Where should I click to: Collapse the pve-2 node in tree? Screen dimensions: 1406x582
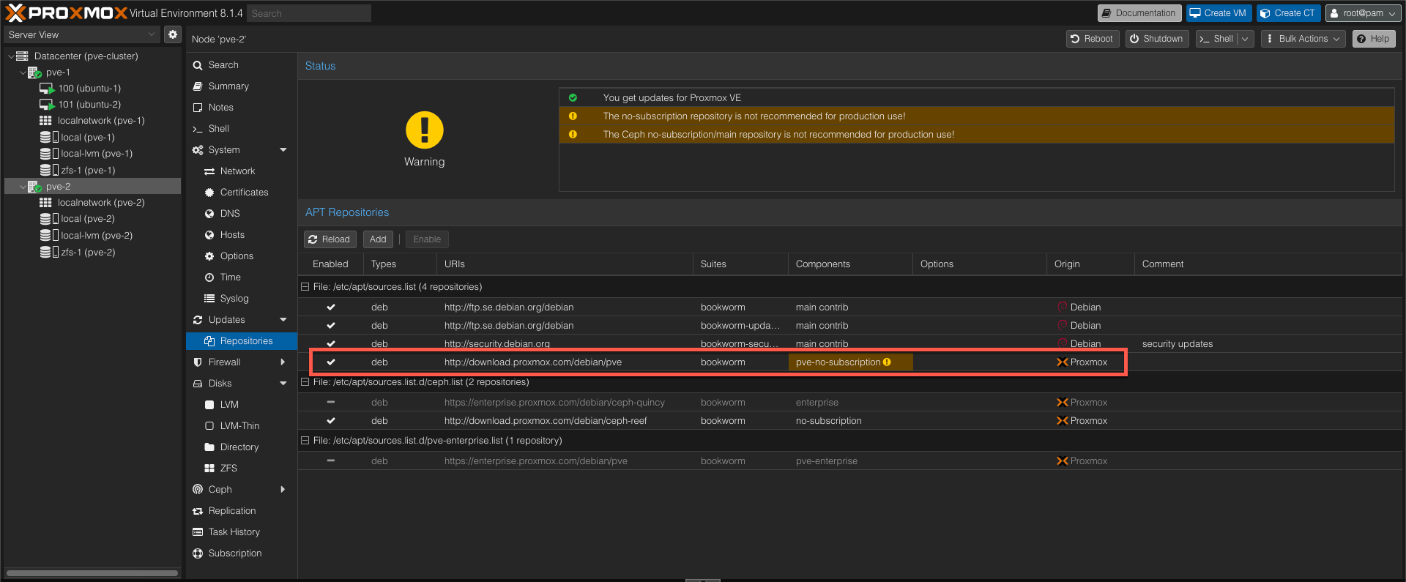(22, 187)
